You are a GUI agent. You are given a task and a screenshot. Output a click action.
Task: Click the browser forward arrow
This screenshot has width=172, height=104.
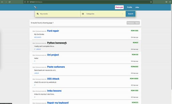pos(6,2)
